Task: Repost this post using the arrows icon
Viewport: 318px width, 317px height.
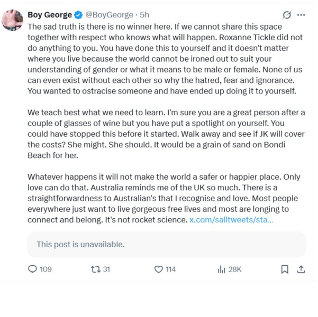Action: click(x=95, y=269)
